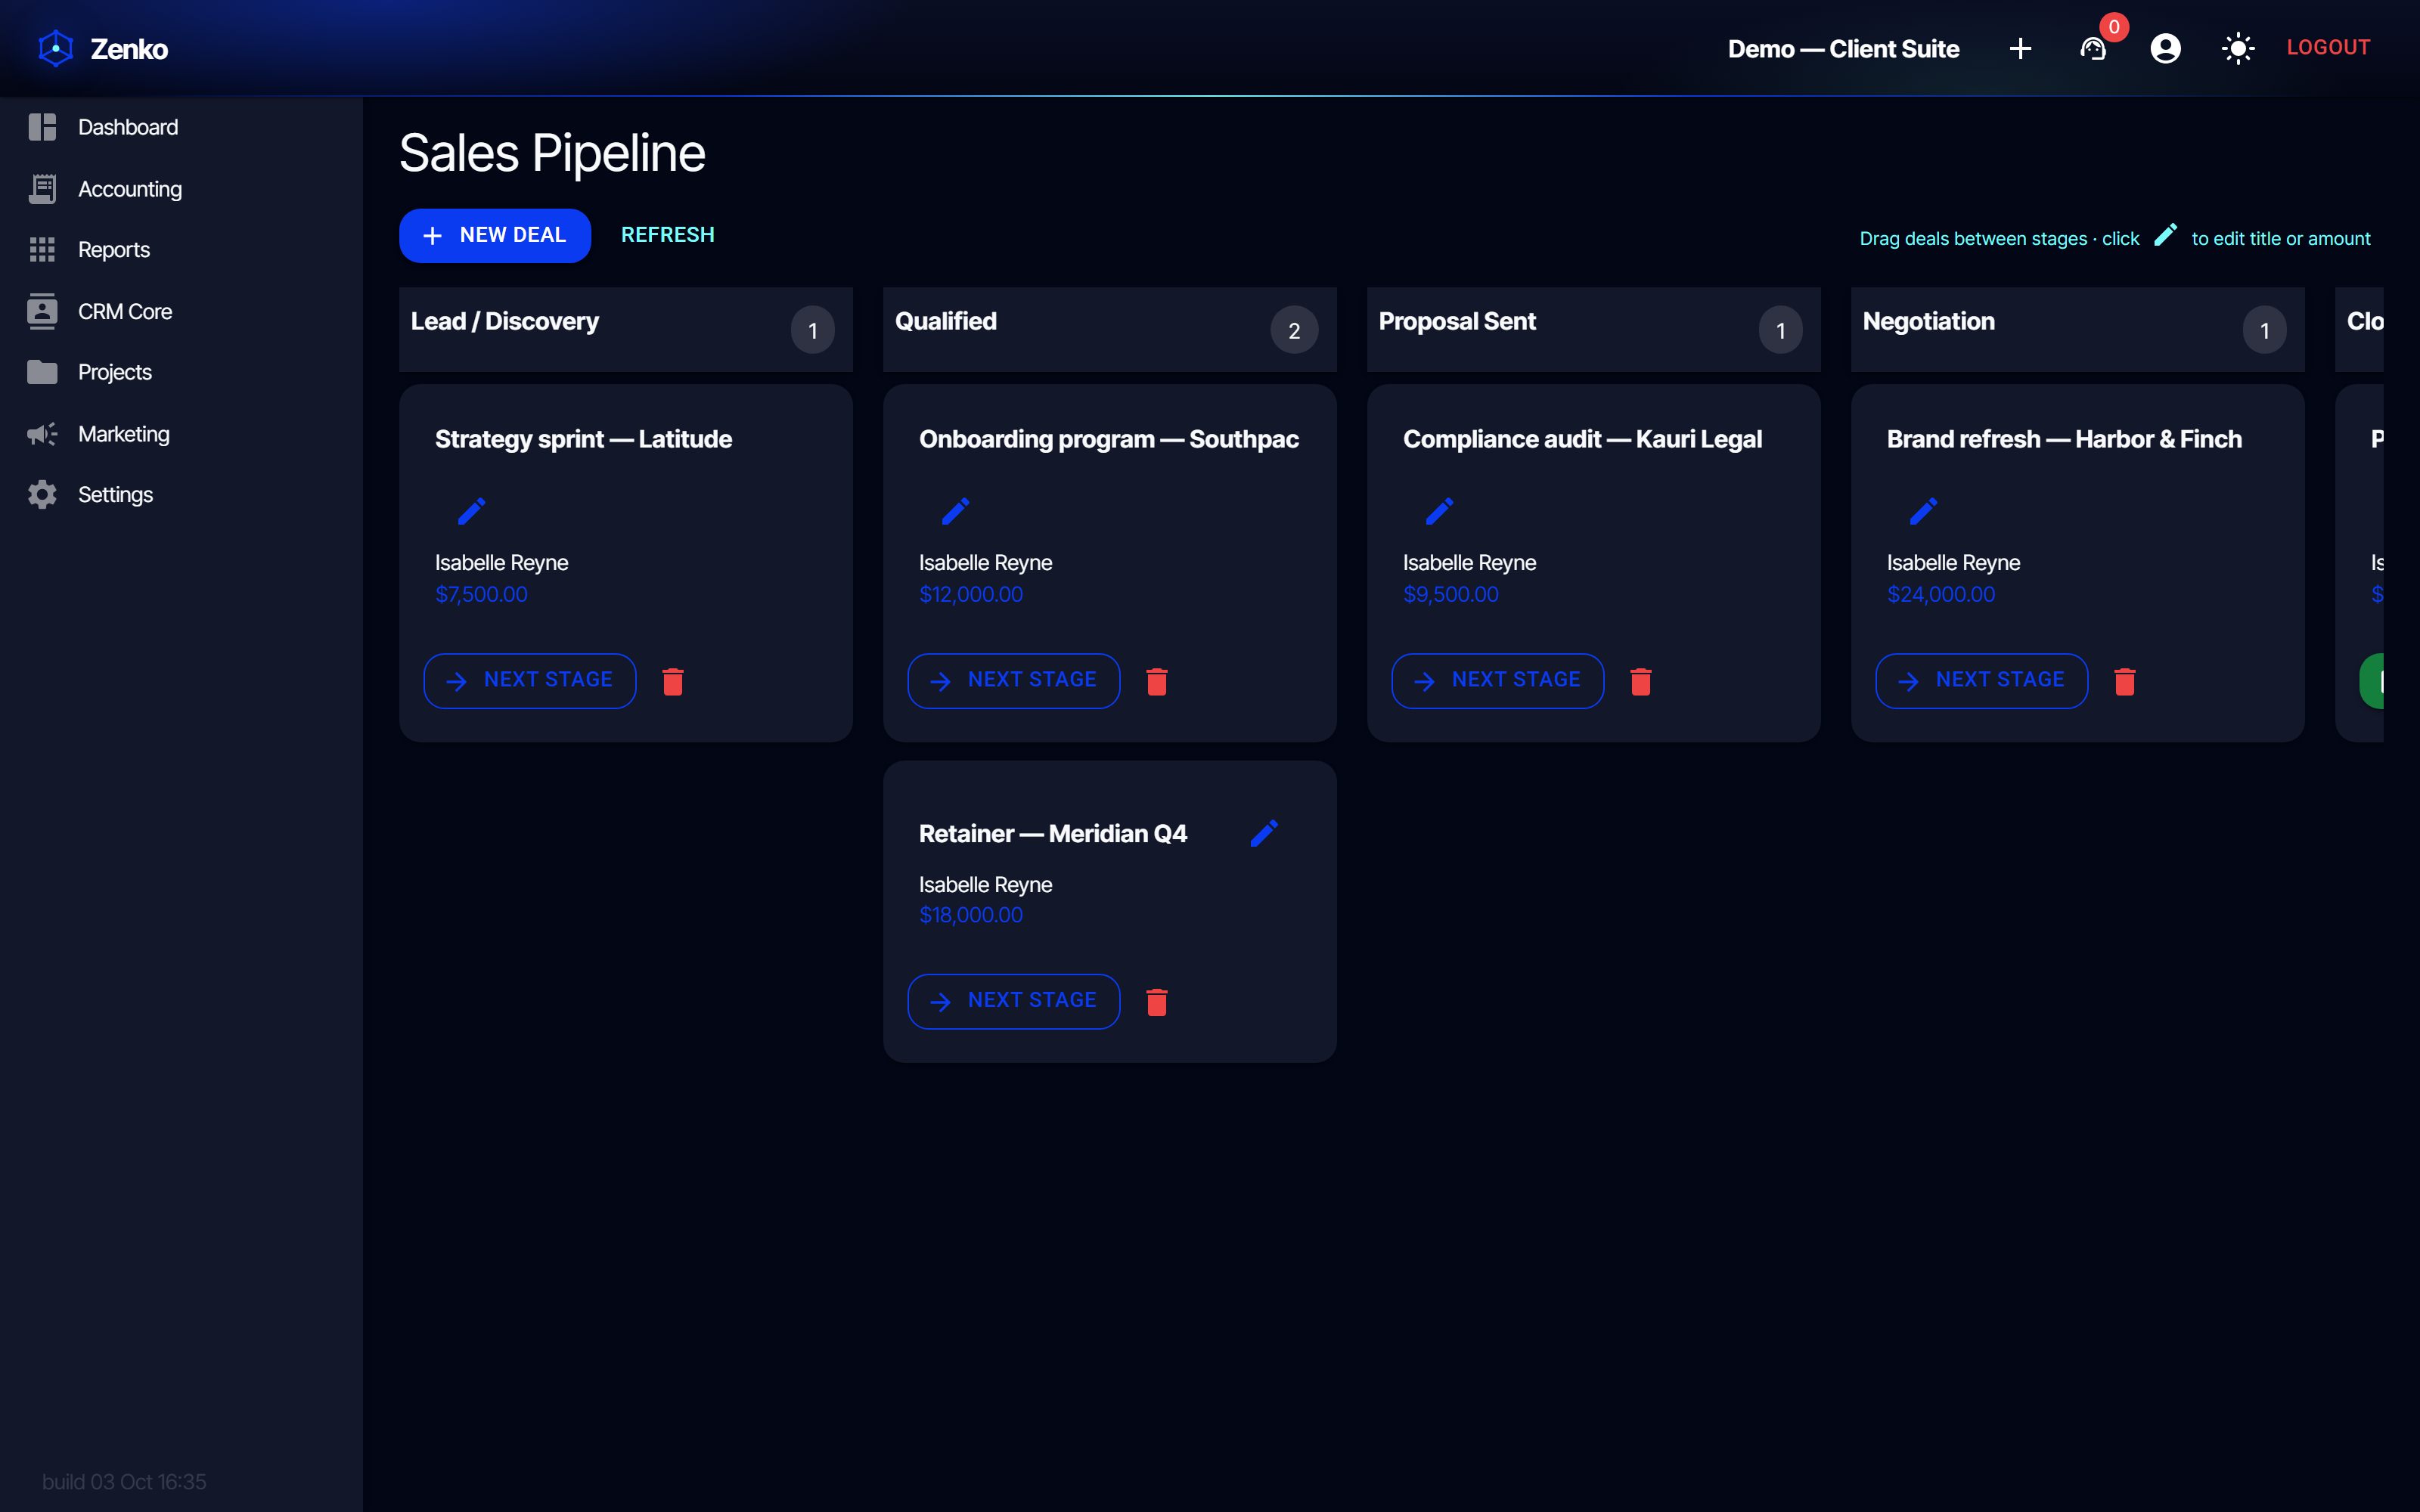Screen dimensions: 2420x1512
Task: Click the Demo — Client Suite title
Action: tap(1843, 49)
